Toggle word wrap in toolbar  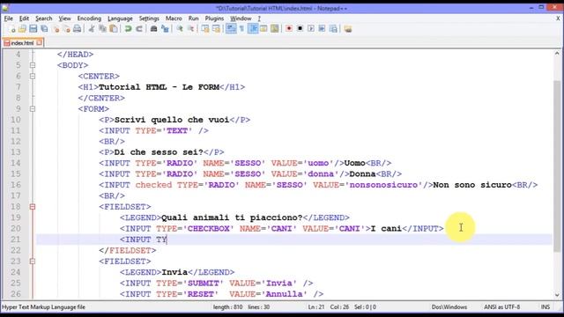pyautogui.click(x=231, y=29)
